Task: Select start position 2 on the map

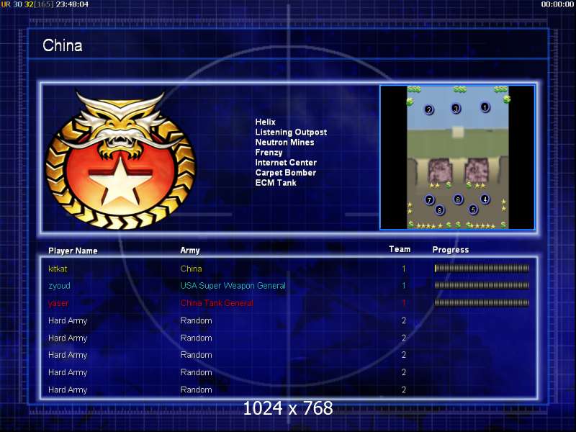Action: (x=428, y=109)
